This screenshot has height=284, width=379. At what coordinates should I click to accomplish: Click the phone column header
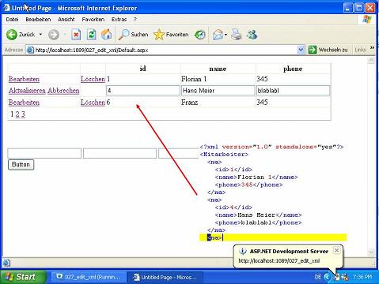[293, 69]
